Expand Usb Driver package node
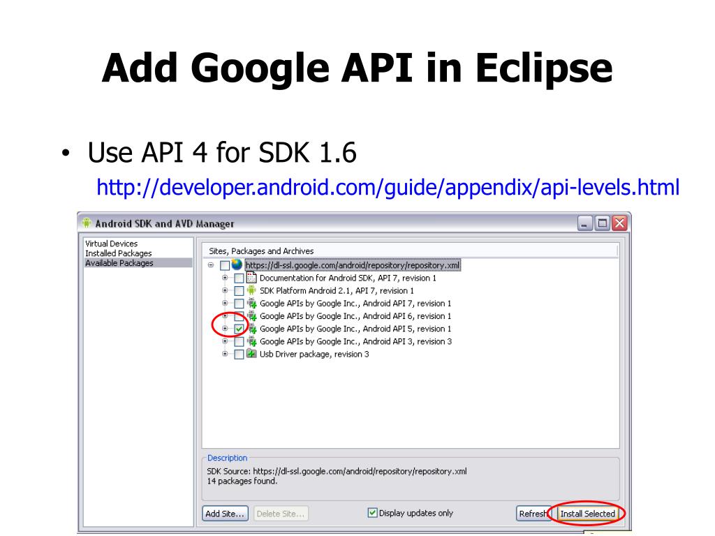Viewport: 715px width, 536px height. pyautogui.click(x=225, y=354)
